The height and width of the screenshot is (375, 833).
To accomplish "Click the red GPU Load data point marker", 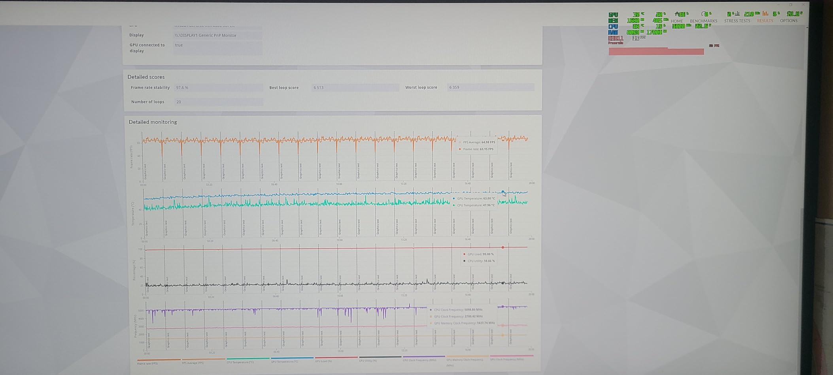I will [502, 247].
